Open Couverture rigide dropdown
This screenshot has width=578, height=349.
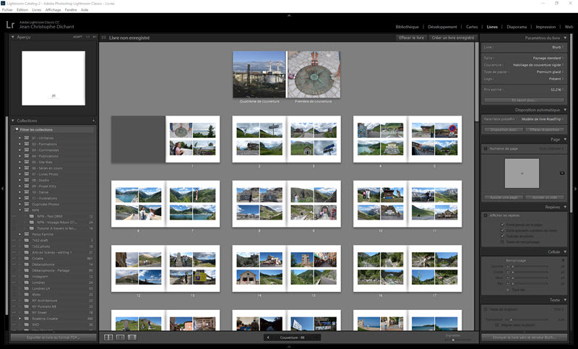pos(538,65)
